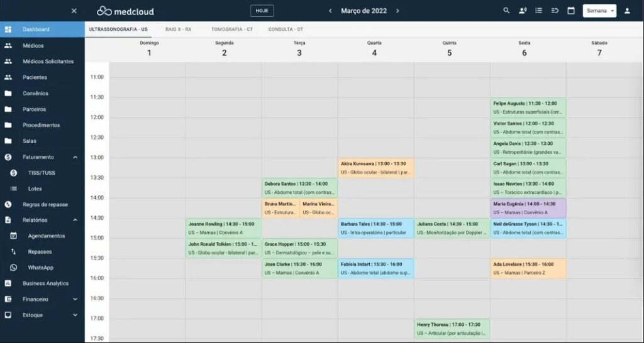Open Maria Eugênia's purple appointment

click(528, 208)
